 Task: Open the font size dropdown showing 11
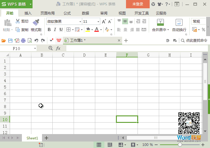[x=98, y=22]
